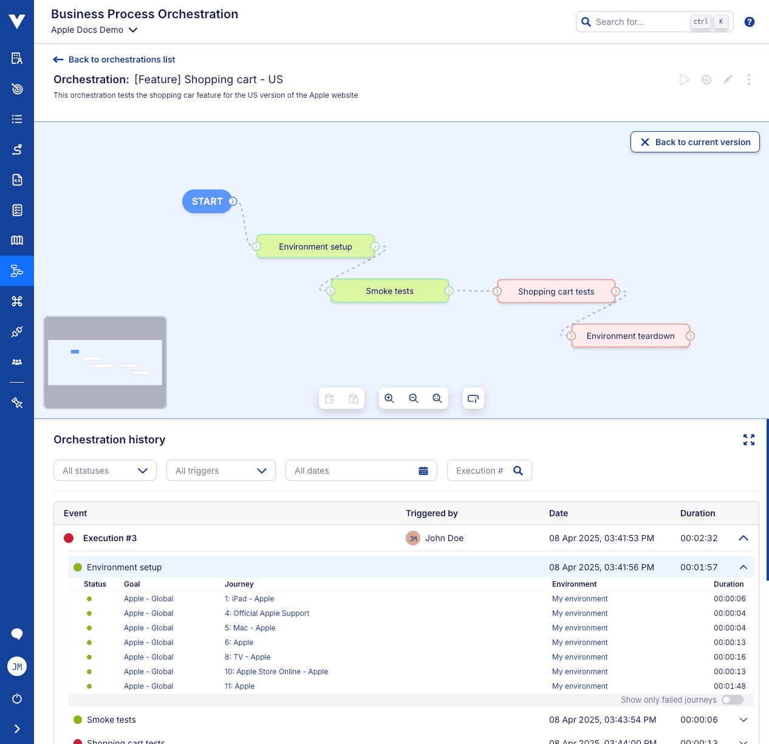
Task: Click the run play icon for the orchestration
Action: click(x=685, y=80)
